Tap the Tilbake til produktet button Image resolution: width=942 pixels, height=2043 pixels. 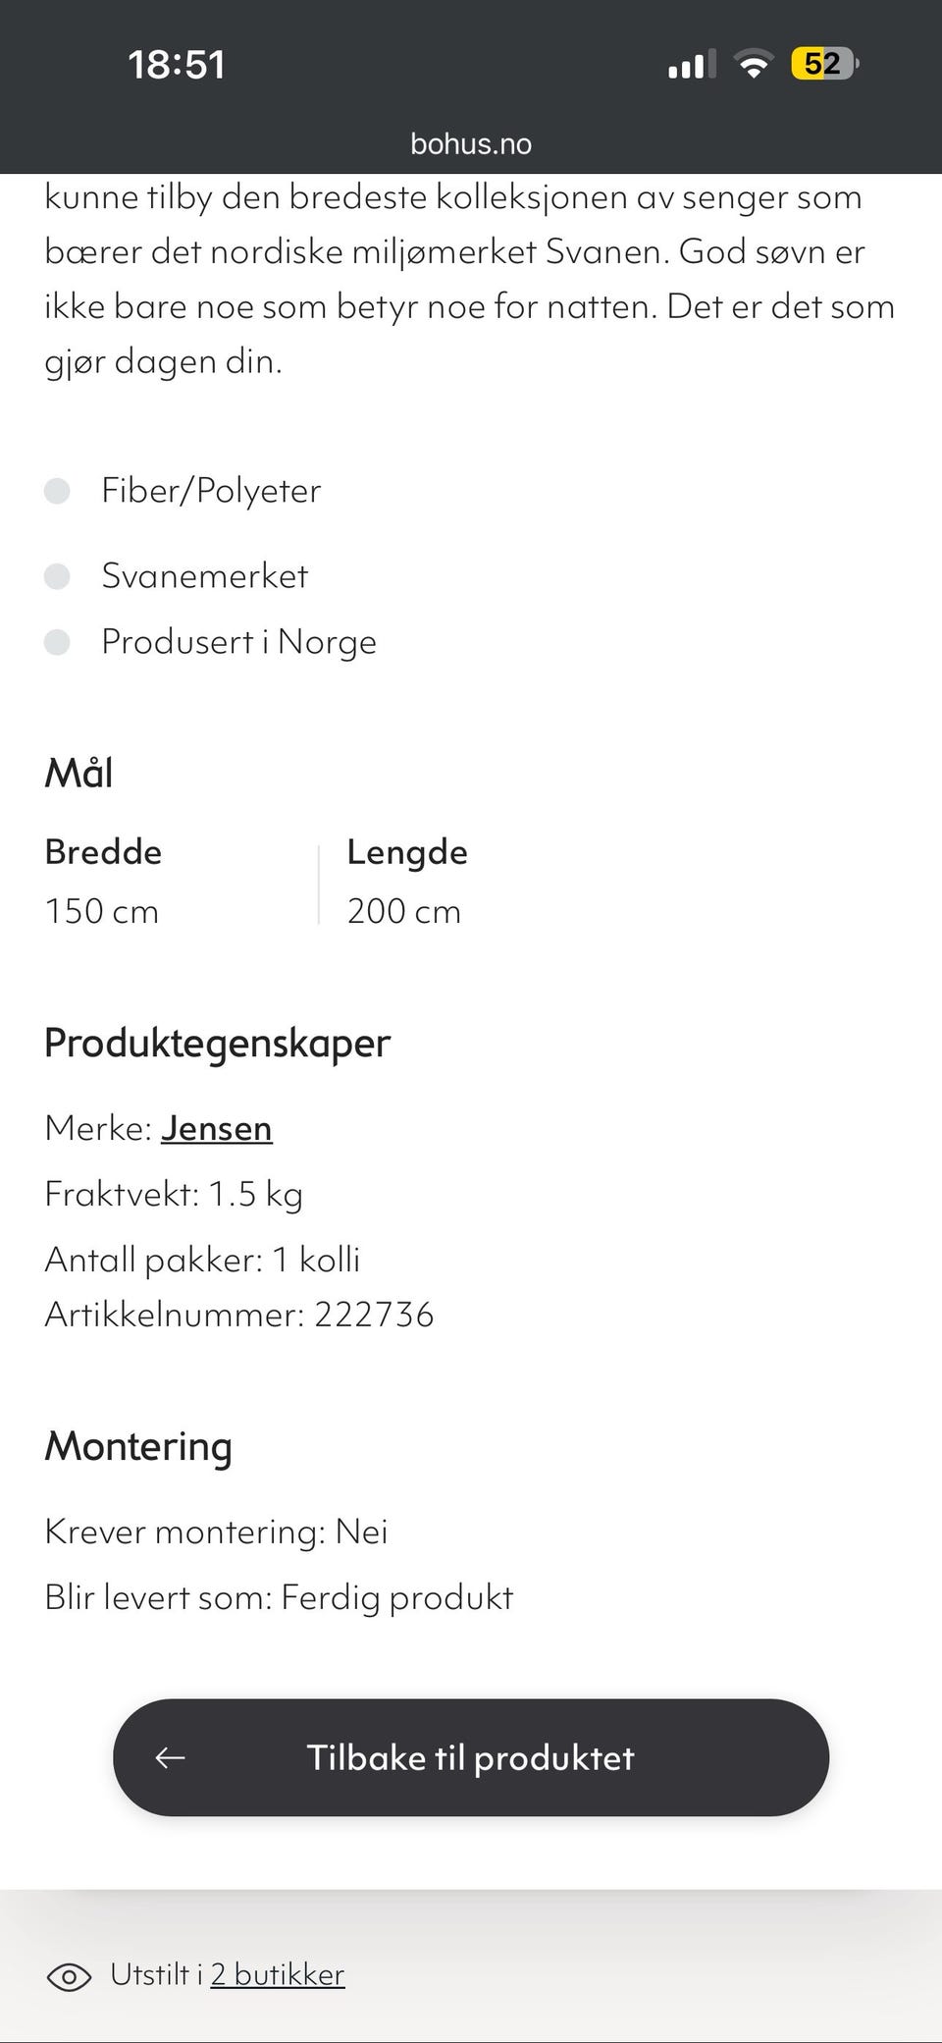(x=471, y=1757)
